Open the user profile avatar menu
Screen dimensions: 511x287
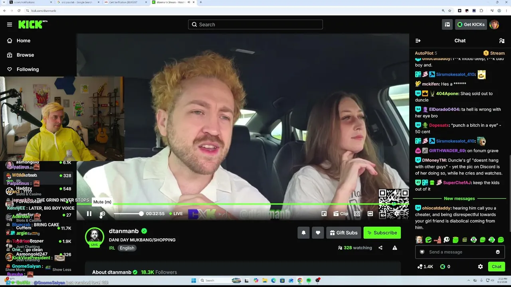coord(494,25)
